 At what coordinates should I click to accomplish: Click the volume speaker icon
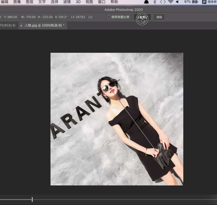tap(177, 2)
